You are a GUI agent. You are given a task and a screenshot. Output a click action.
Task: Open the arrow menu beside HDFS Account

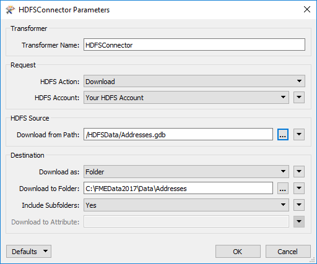click(299, 97)
